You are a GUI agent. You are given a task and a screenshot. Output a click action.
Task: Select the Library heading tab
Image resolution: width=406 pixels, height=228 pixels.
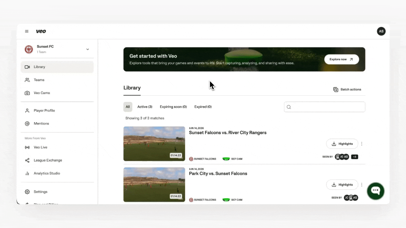[132, 88]
